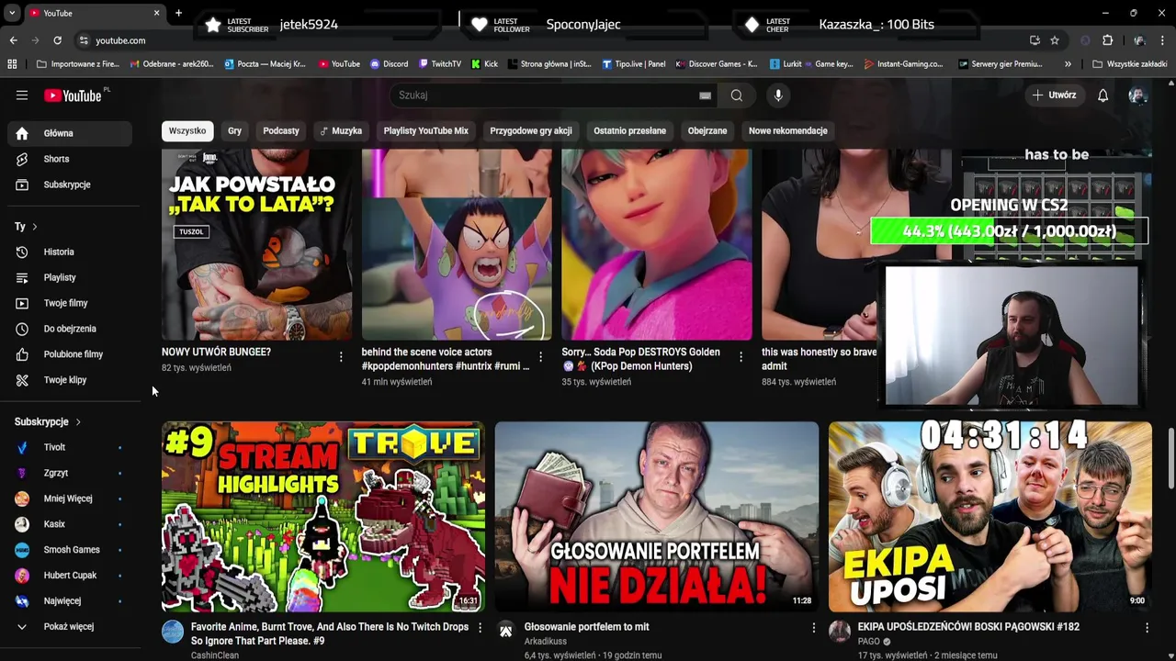Open more options for NOWY UTWÓR BUNGEE video
The image size is (1176, 661).
click(x=341, y=357)
